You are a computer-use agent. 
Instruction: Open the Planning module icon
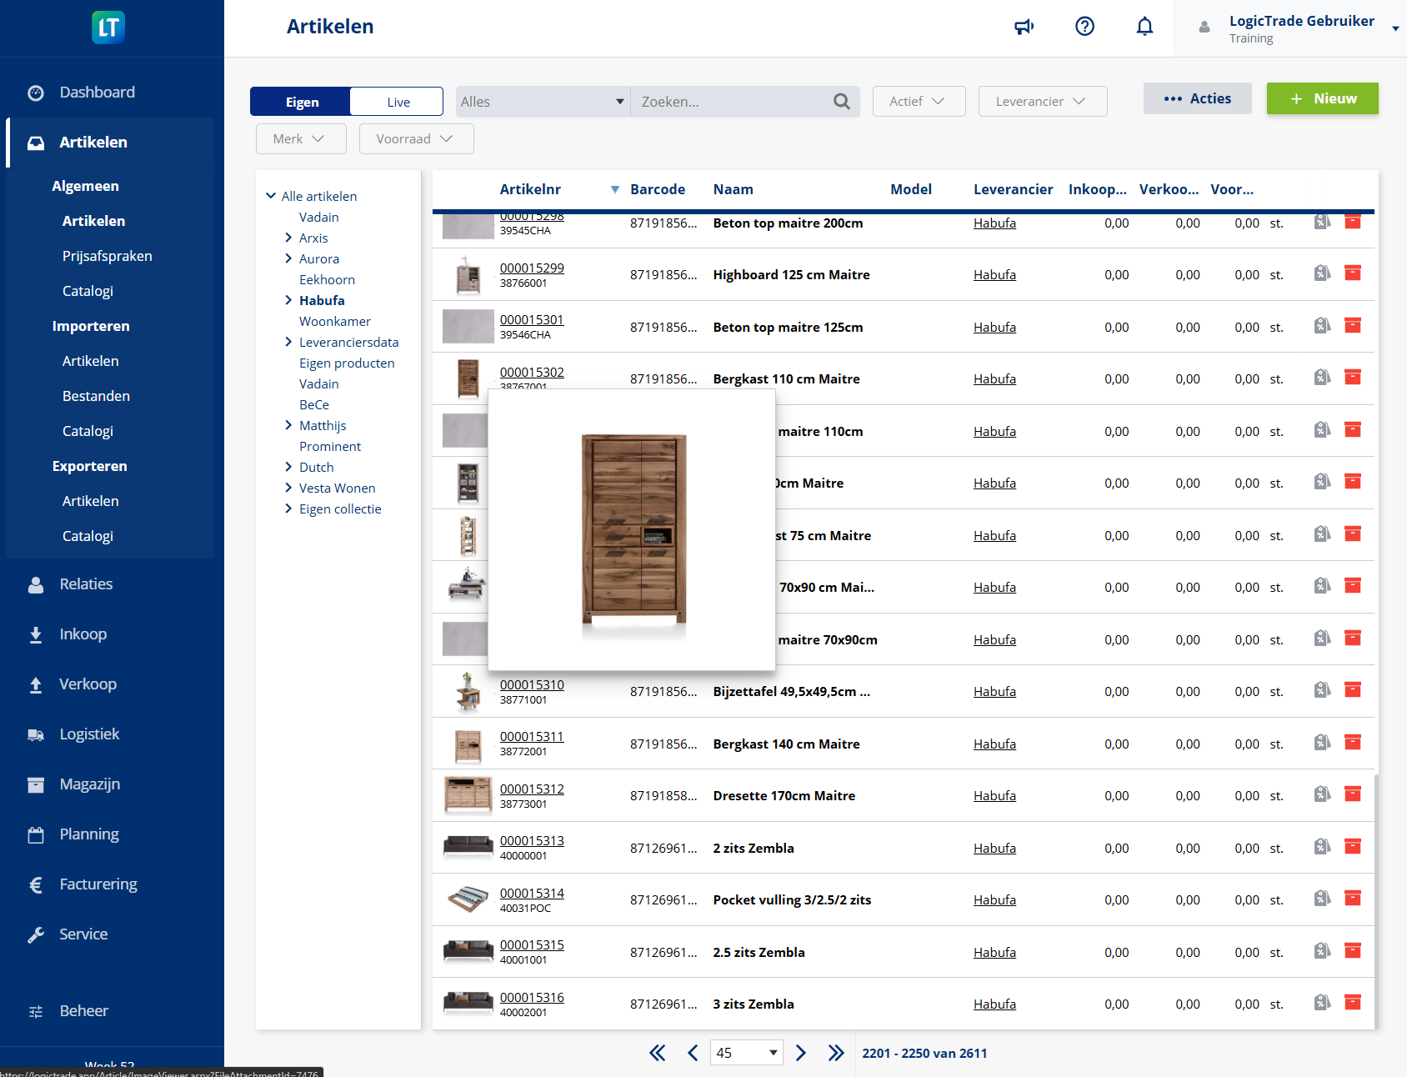click(35, 834)
